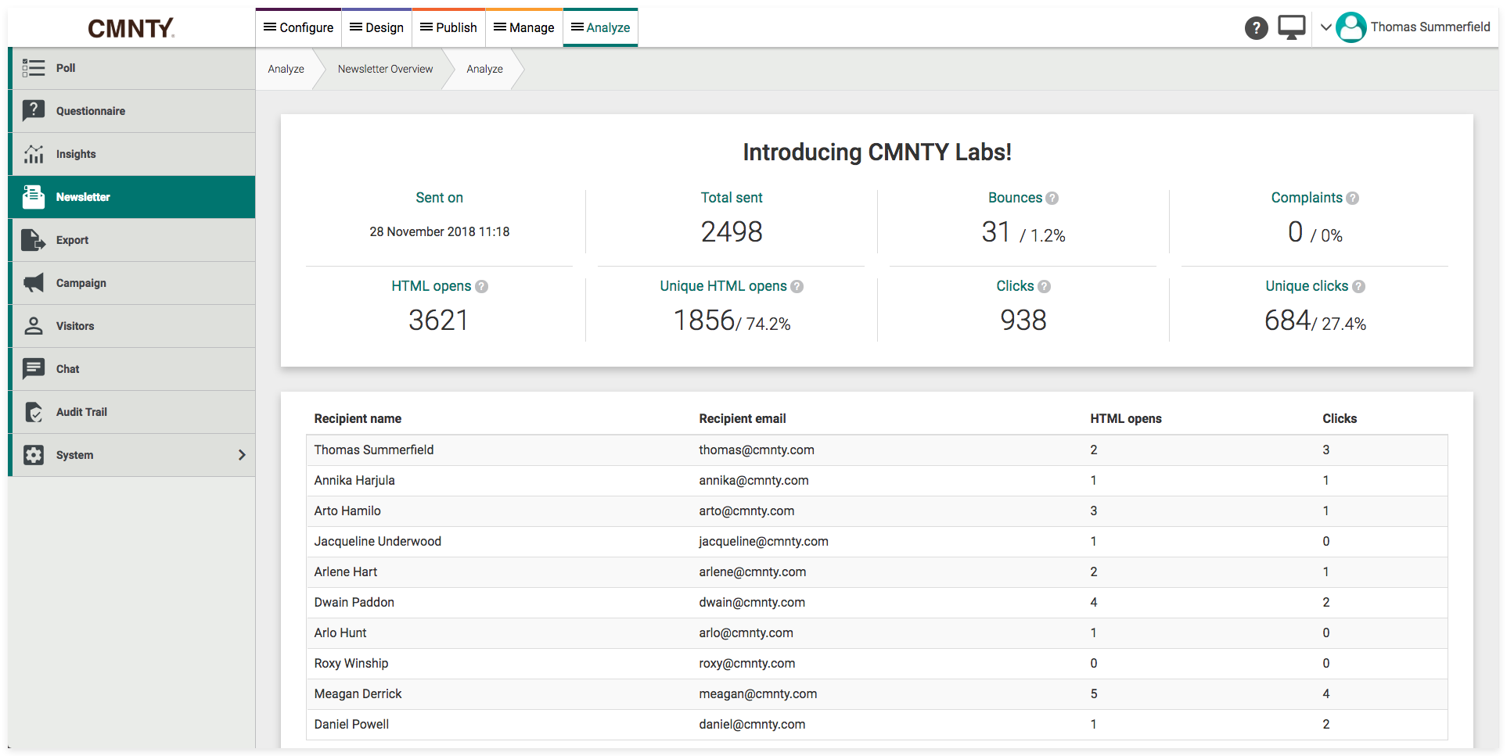Open the Chat bubble icon
Viewport: 1507px width, 756px height.
click(34, 369)
